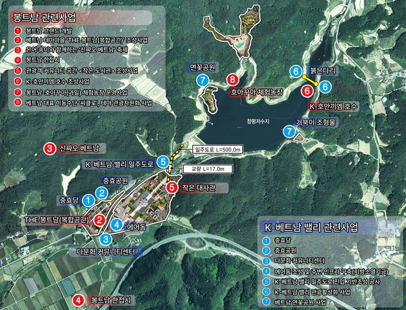Click blue marker 3 by 다문화 커뮤니티센터 label
406x310 pixels.
point(105,239)
